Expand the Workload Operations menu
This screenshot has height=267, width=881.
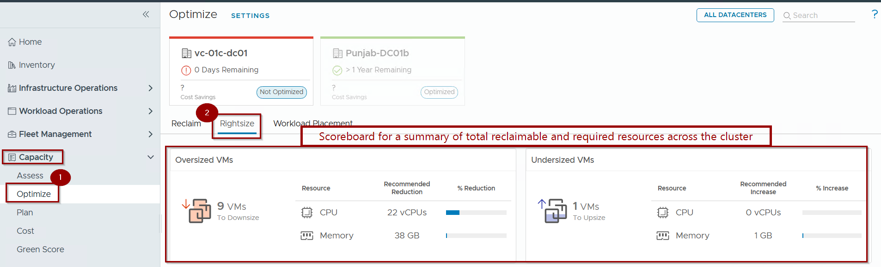pyautogui.click(x=150, y=111)
